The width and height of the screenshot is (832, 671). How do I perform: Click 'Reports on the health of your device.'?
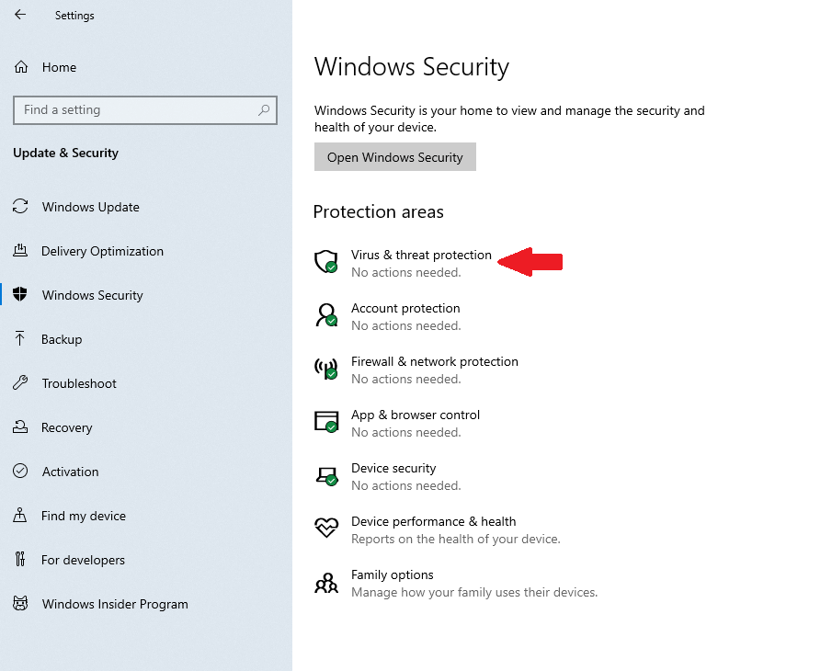tap(456, 539)
